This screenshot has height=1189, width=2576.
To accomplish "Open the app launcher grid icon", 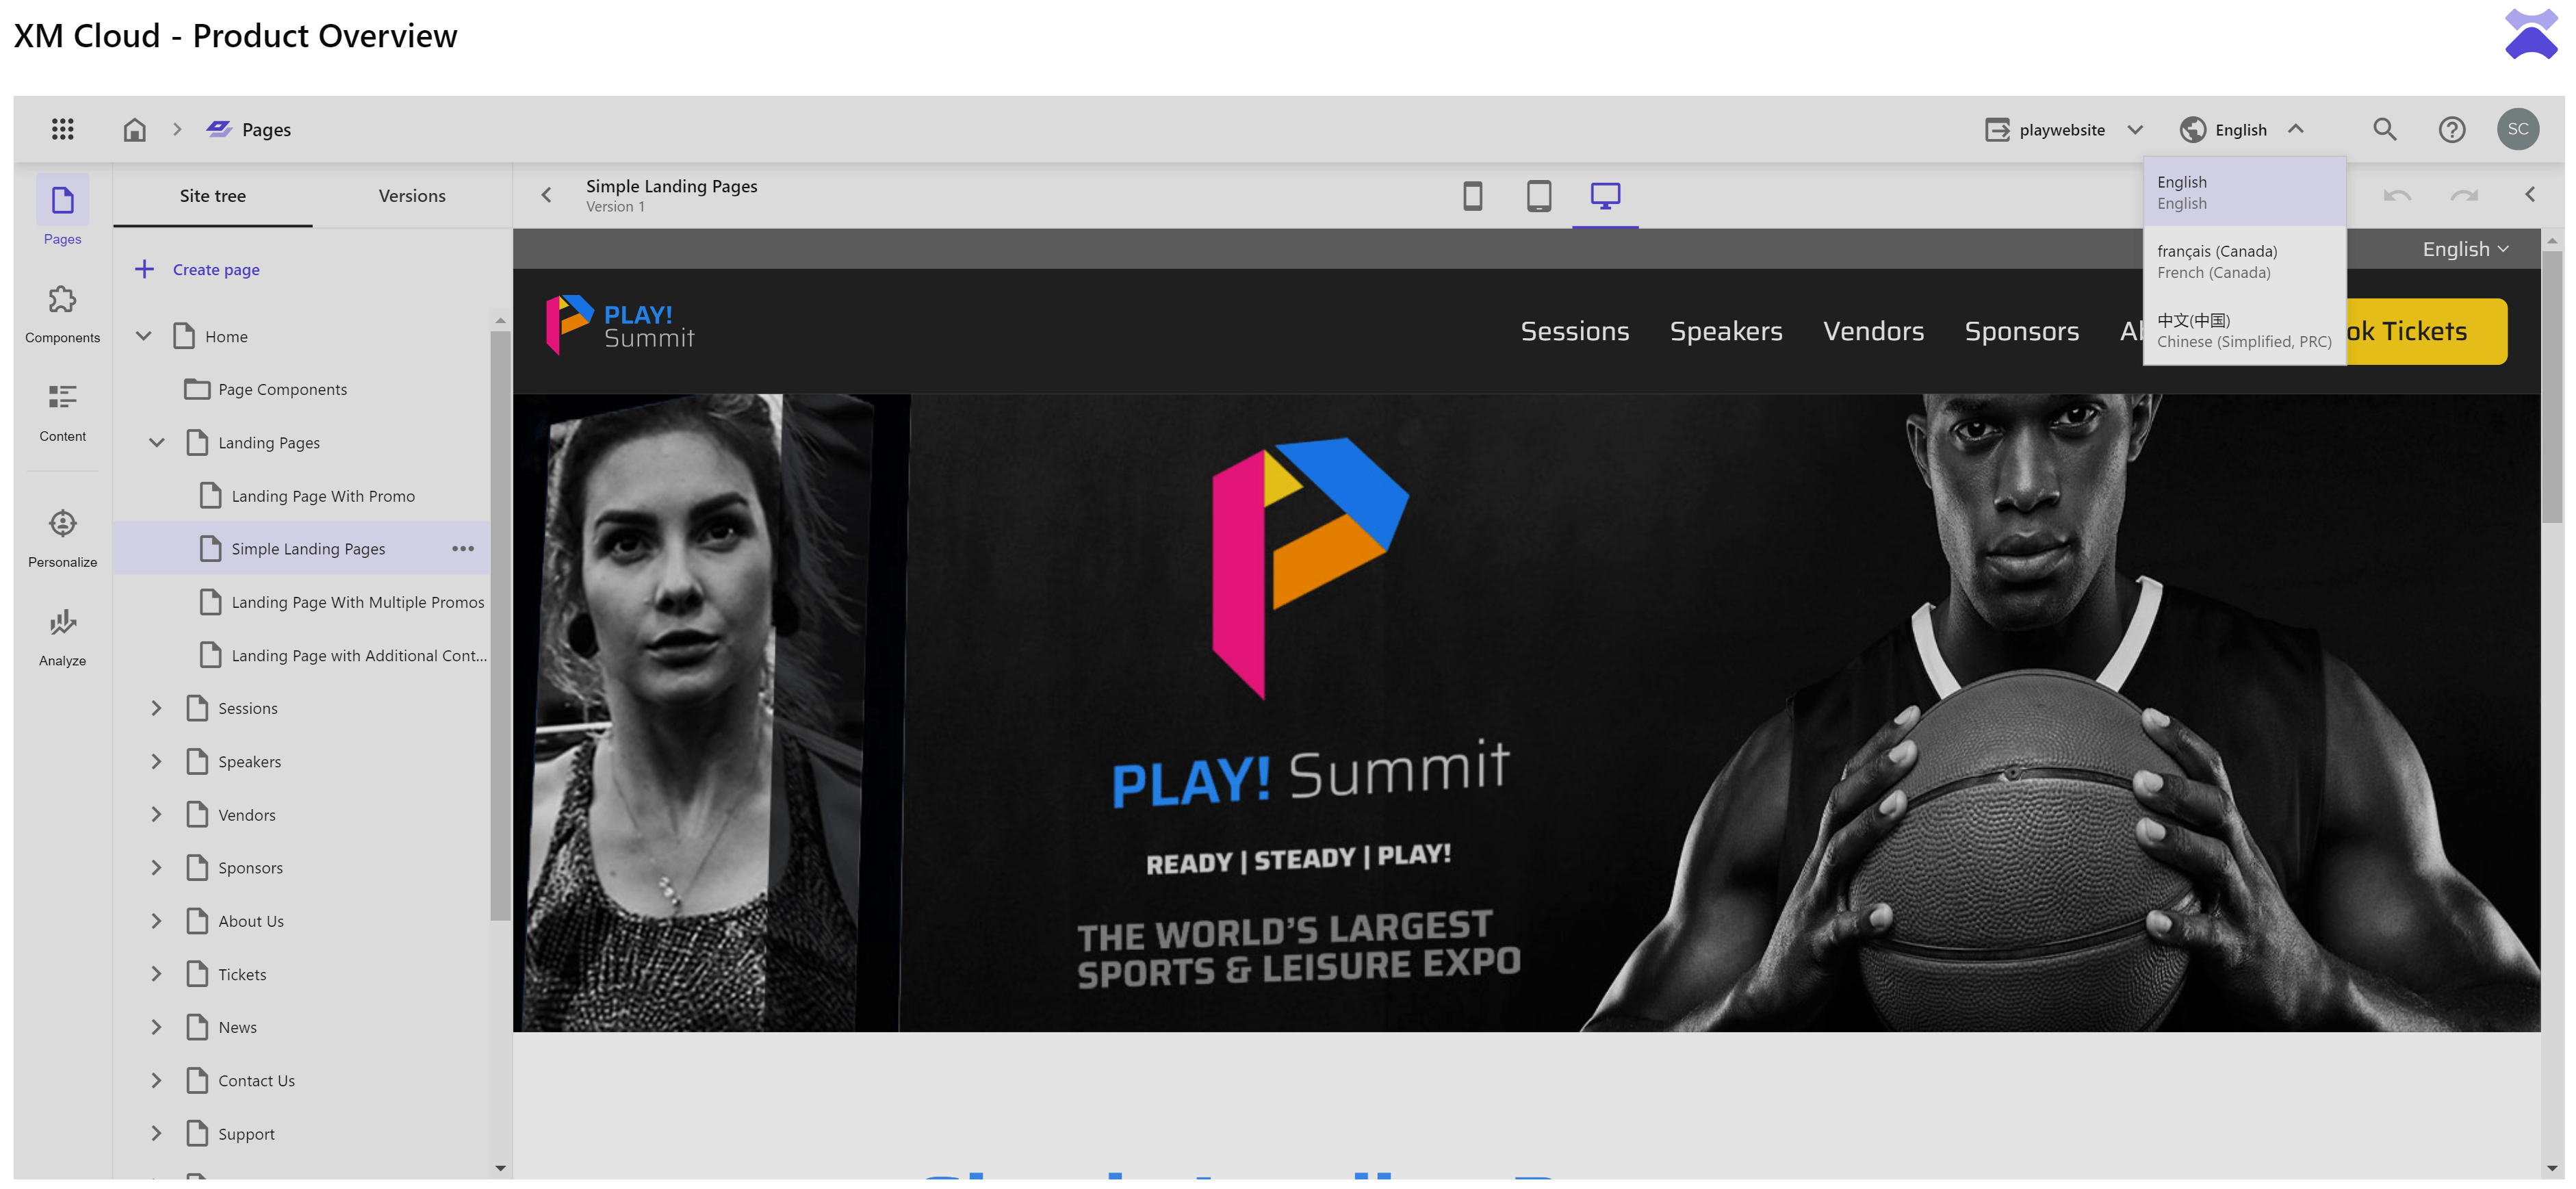I will [62, 129].
